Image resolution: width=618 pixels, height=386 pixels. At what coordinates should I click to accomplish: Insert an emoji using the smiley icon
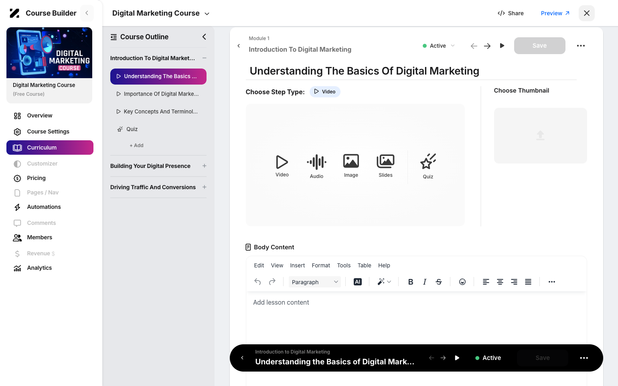point(462,282)
